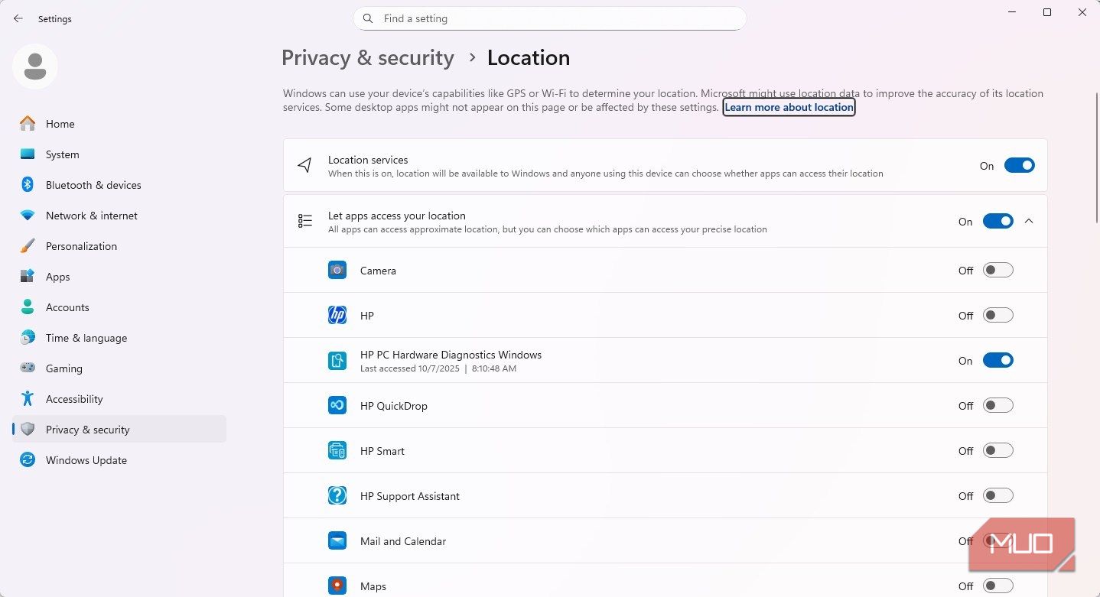Collapse the Let apps access your location list
The image size is (1100, 597).
[x=1029, y=222]
